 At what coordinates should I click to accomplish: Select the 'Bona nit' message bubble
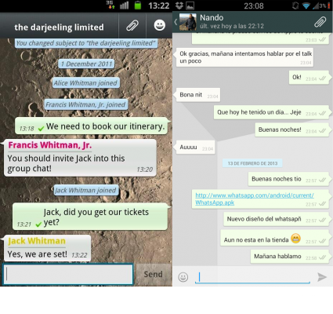point(198,95)
